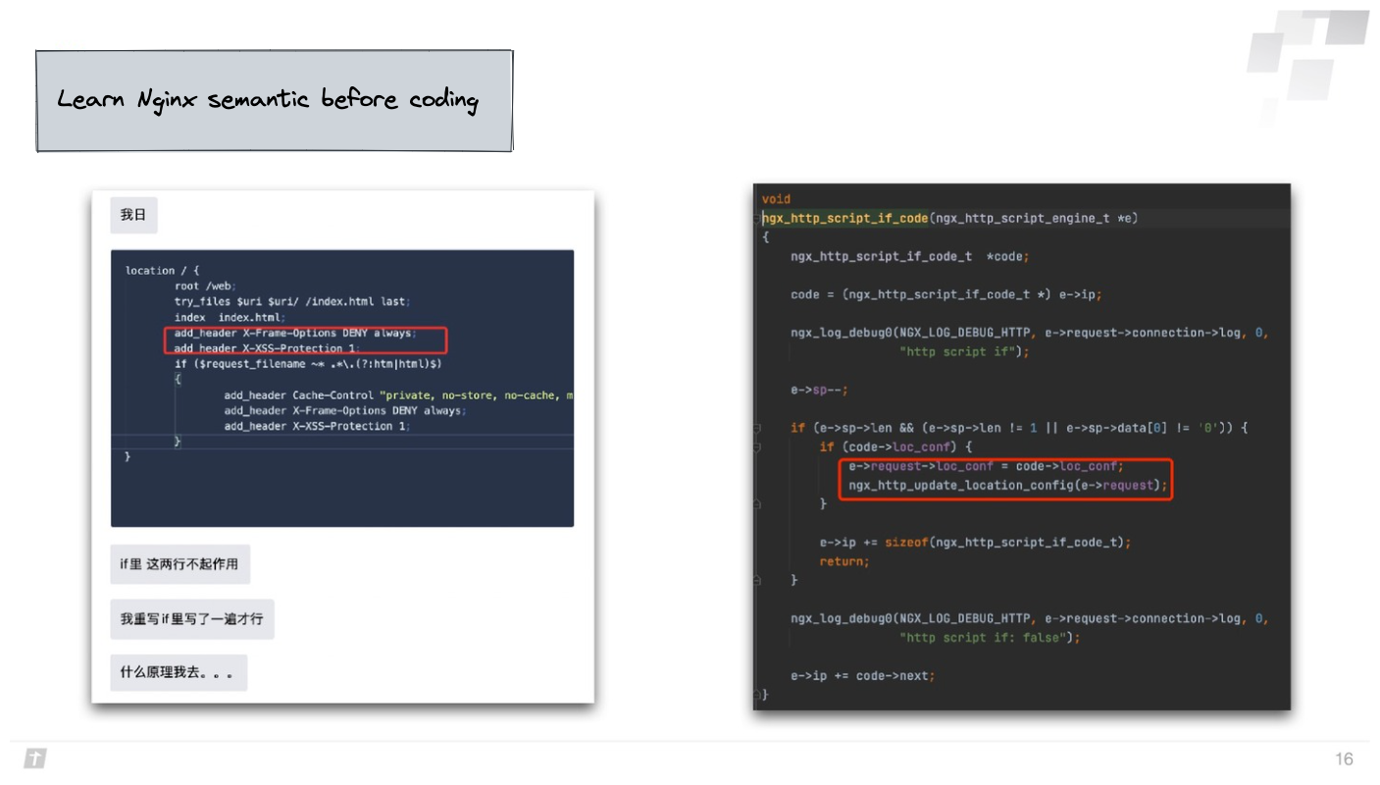Image resolution: width=1380 pixels, height=785 pixels.
Task: Click "add_header X-XSS-Protection 1" above the if statement
Action: [x=268, y=348]
